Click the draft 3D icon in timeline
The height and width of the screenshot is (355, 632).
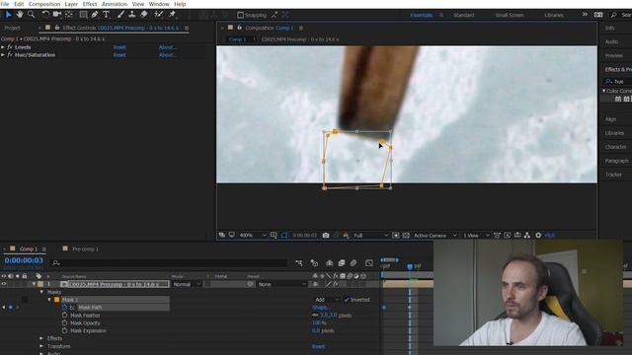tap(314, 263)
